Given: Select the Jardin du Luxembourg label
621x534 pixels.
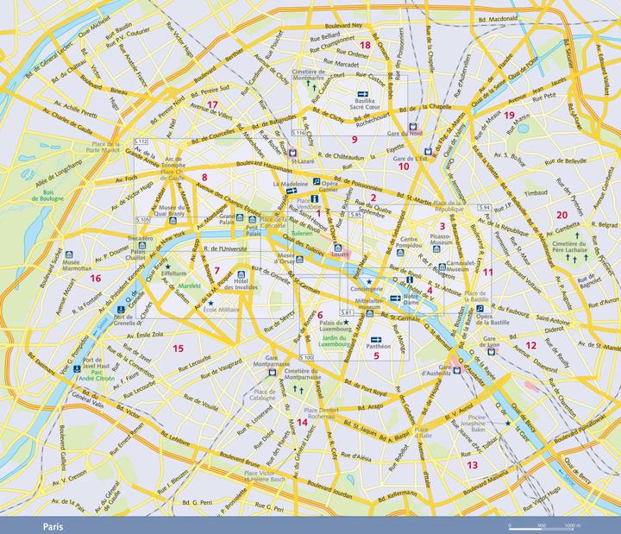Looking at the screenshot, I should [335, 341].
